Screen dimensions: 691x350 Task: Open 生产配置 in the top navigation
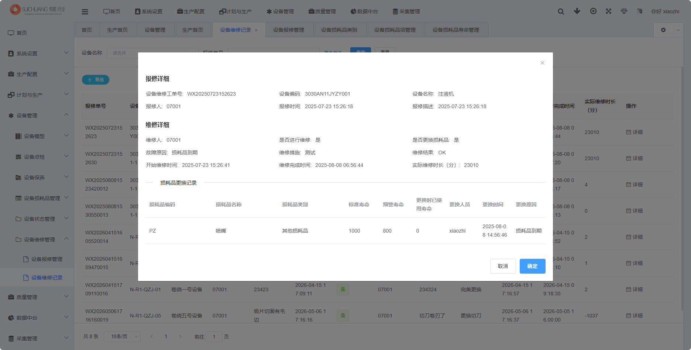point(191,11)
